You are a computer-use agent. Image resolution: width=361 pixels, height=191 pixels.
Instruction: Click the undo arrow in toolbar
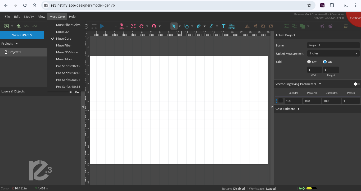click(26, 26)
